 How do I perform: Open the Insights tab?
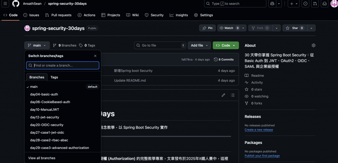(x=179, y=15)
